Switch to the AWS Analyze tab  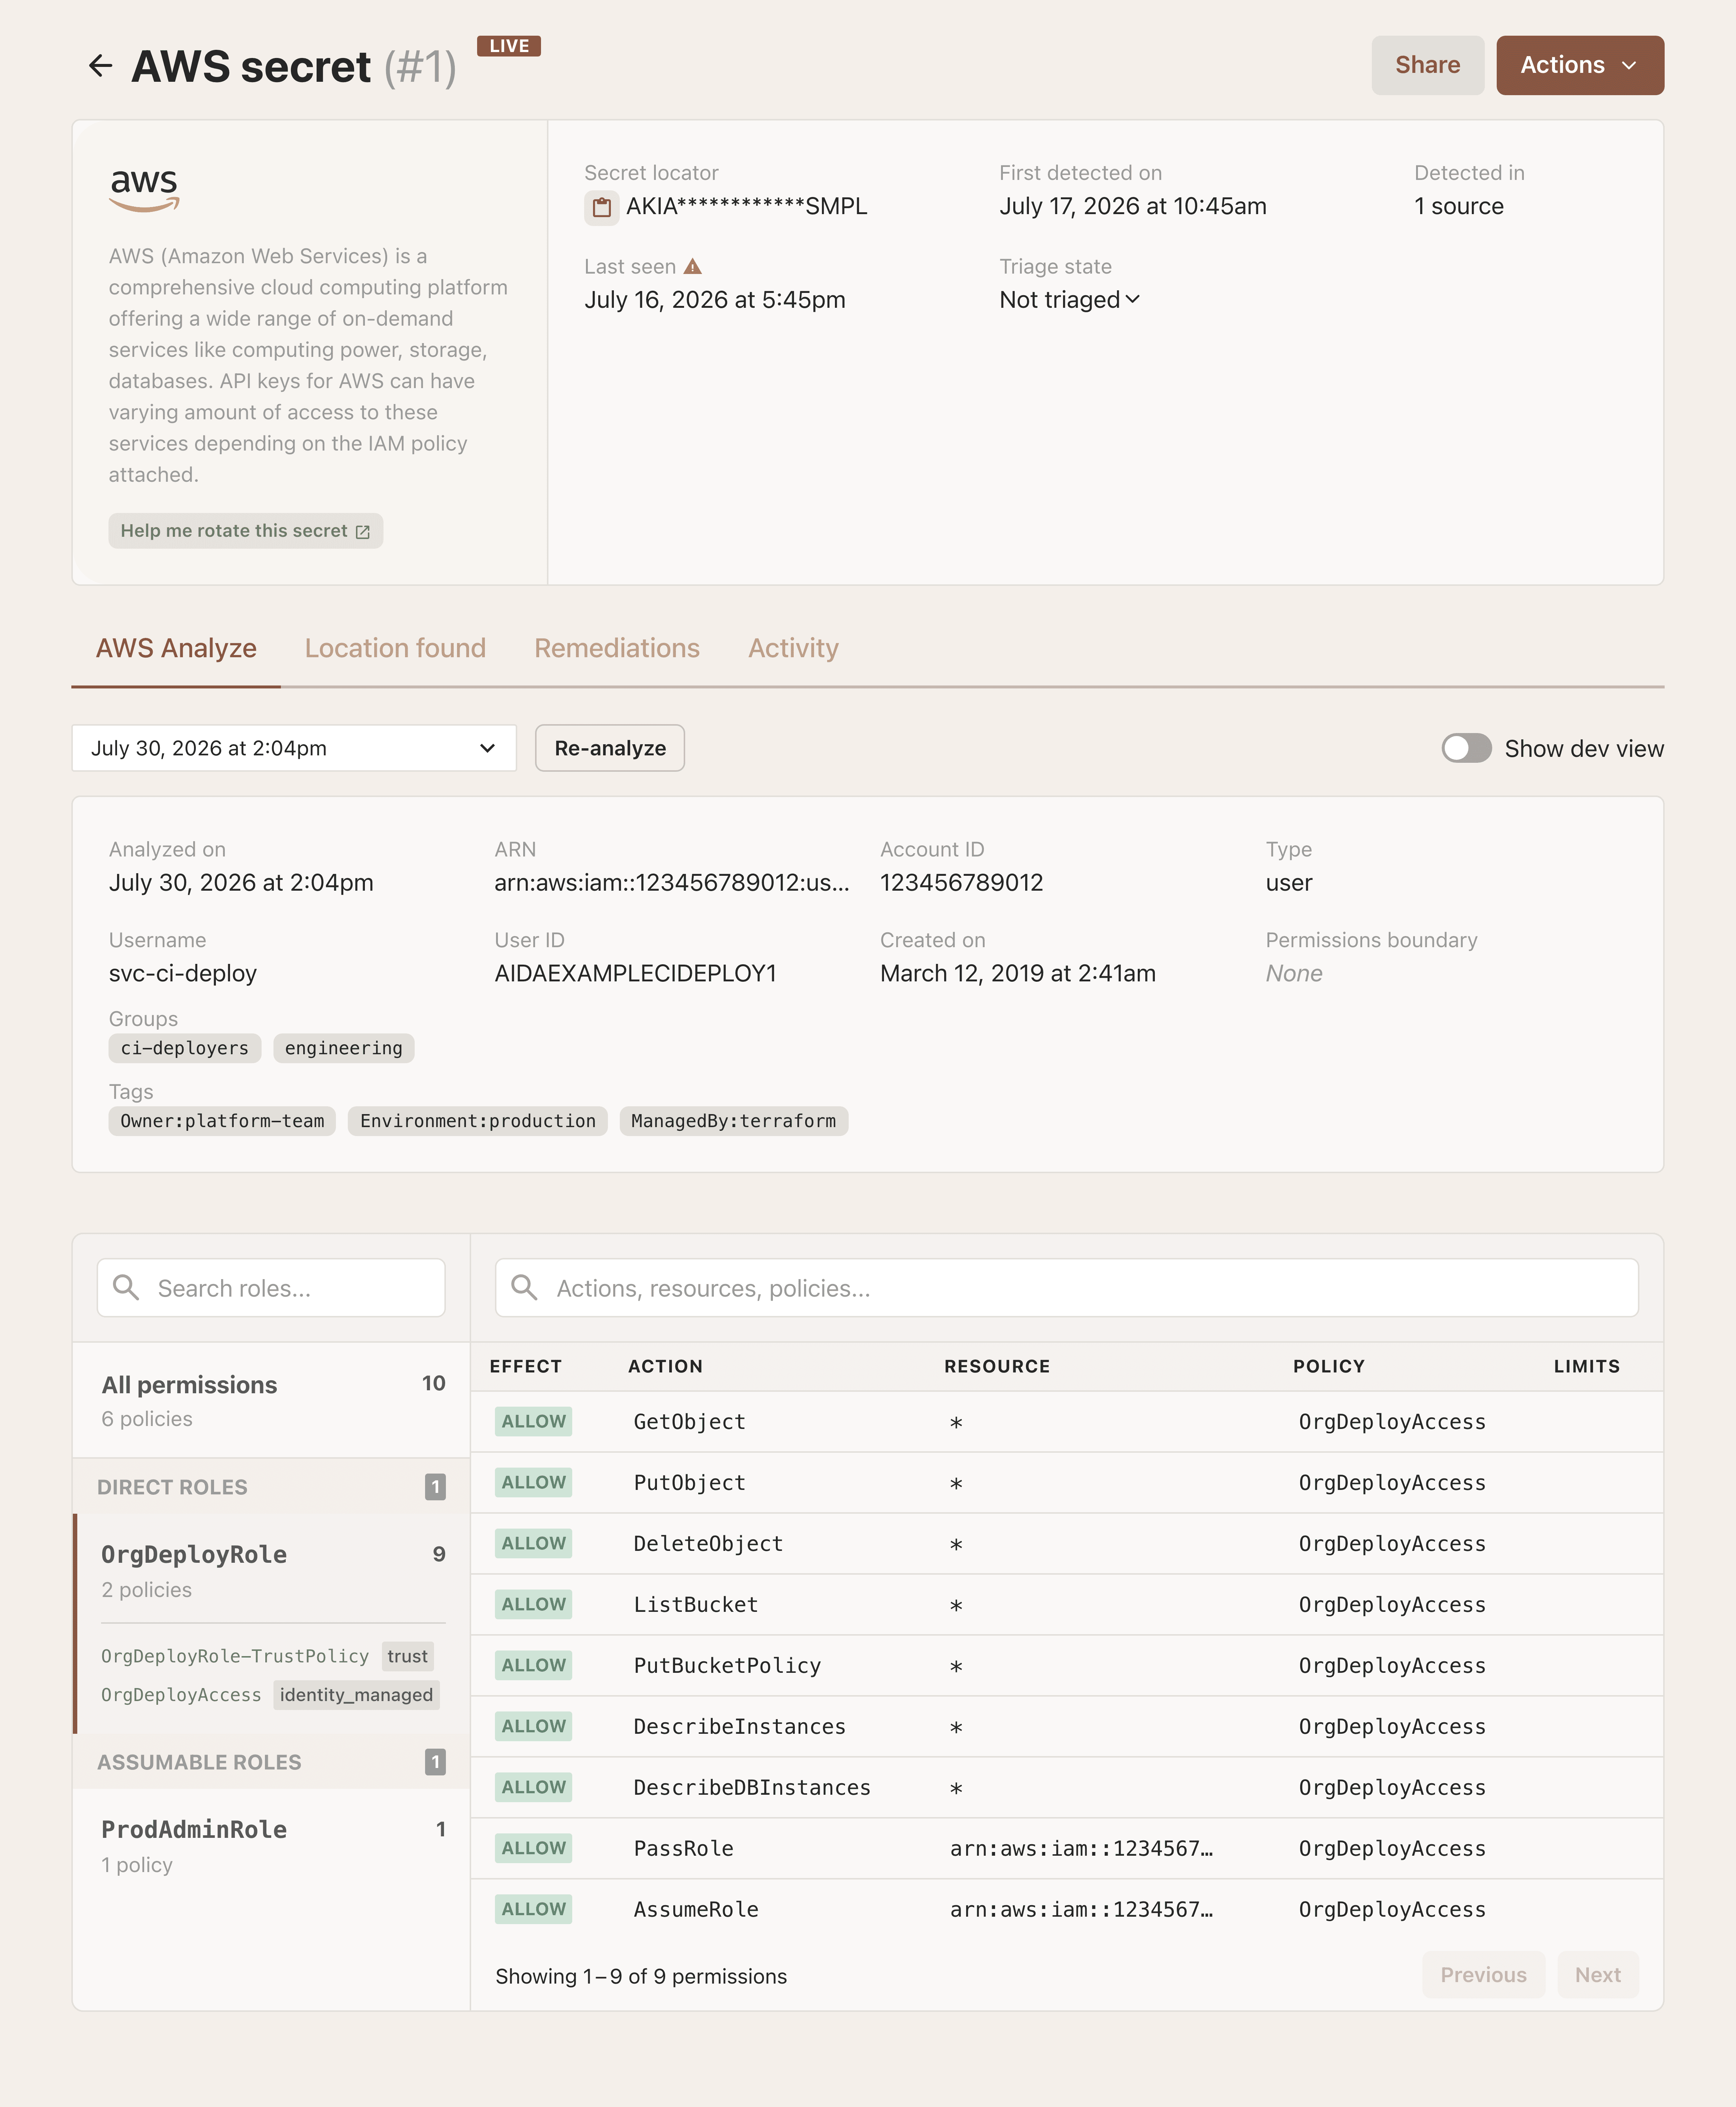pos(176,648)
